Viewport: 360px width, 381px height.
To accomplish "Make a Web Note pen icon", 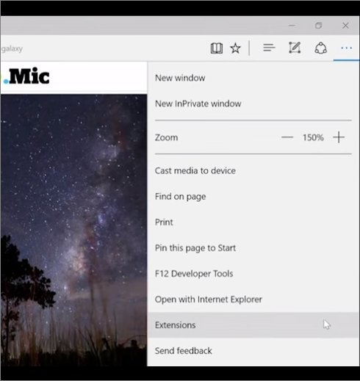I will [x=295, y=48].
